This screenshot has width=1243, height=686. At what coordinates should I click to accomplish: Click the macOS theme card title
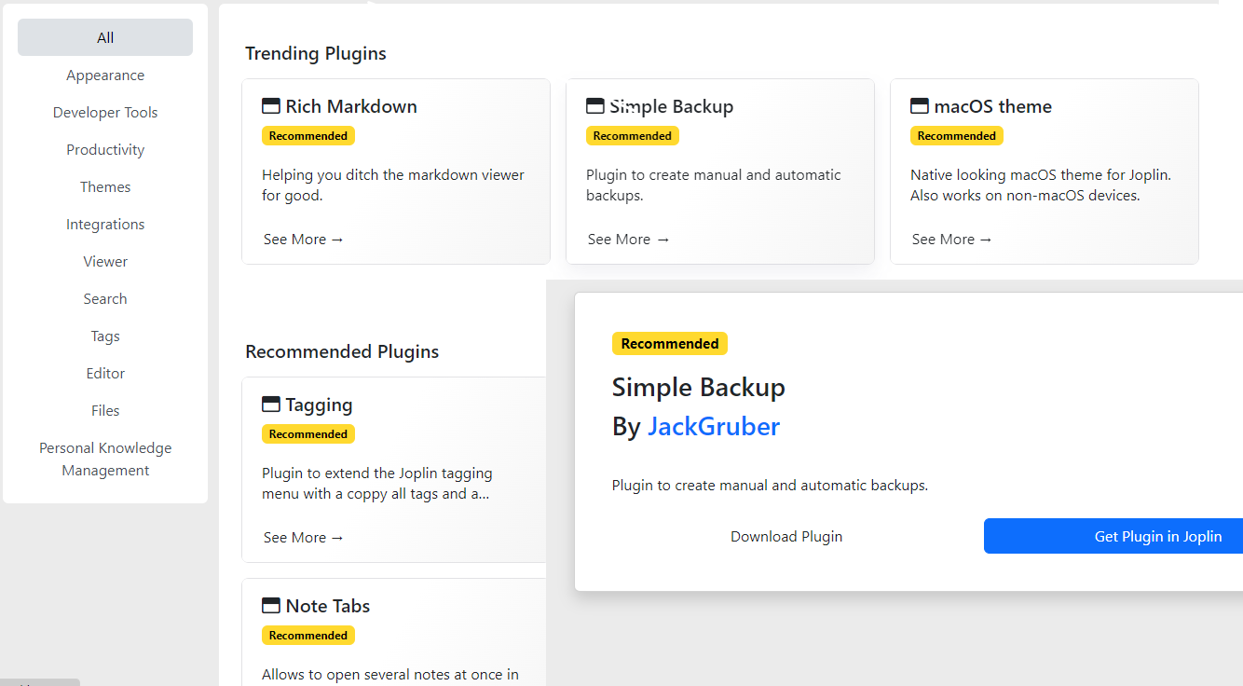(992, 106)
